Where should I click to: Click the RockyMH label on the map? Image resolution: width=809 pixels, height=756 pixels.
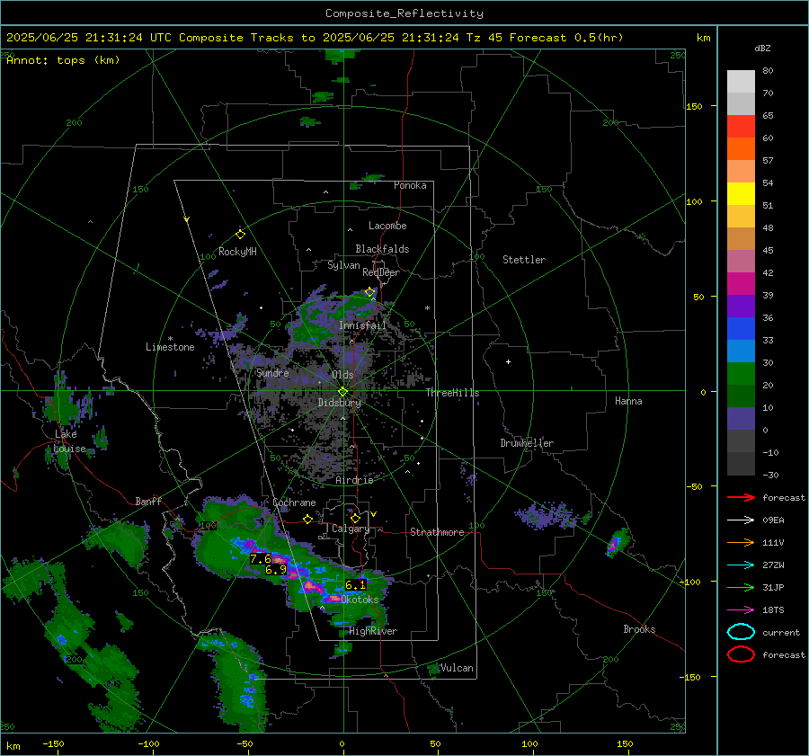pos(237,252)
